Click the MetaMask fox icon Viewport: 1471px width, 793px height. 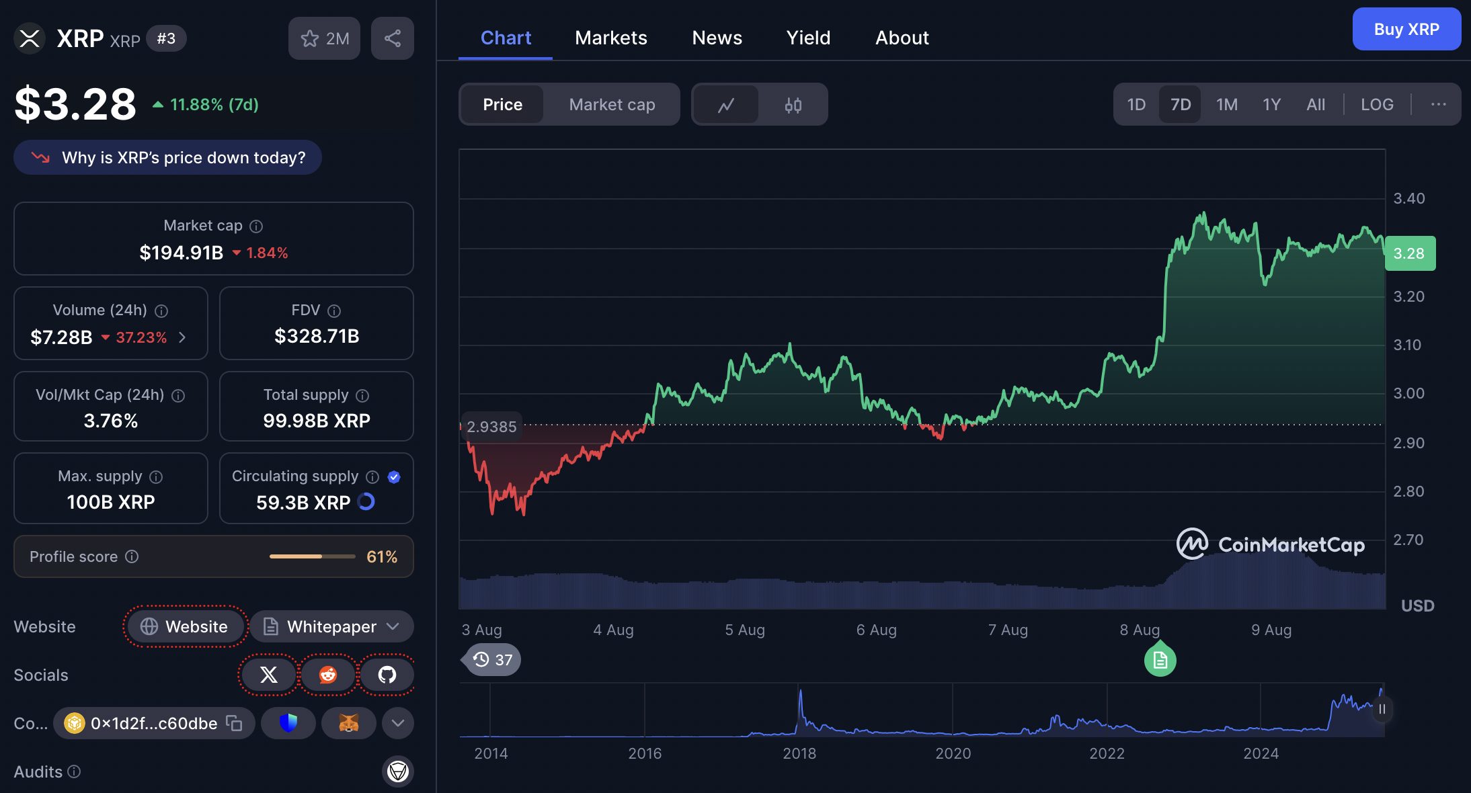coord(348,723)
